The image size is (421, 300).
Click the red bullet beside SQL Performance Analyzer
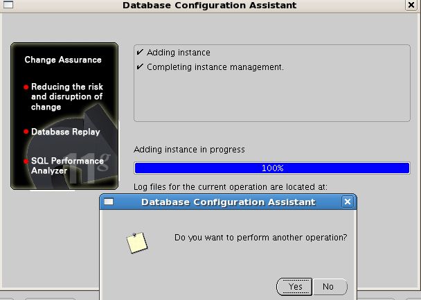tap(26, 161)
